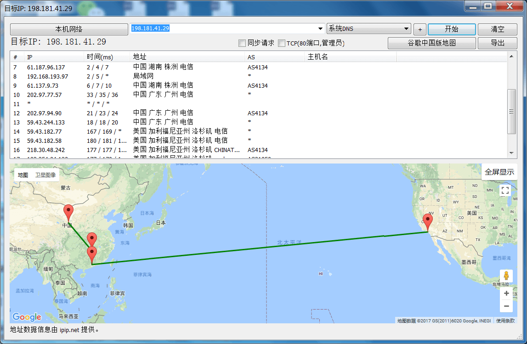The height and width of the screenshot is (344, 527).
Task: Enable the TCP(80端口,管理员) checkbox
Action: point(282,43)
